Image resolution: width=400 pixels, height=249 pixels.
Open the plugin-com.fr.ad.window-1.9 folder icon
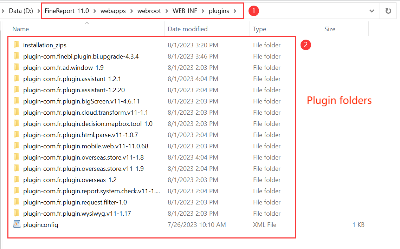coord(17,67)
